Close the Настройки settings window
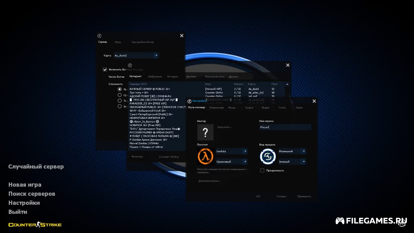 point(314,101)
